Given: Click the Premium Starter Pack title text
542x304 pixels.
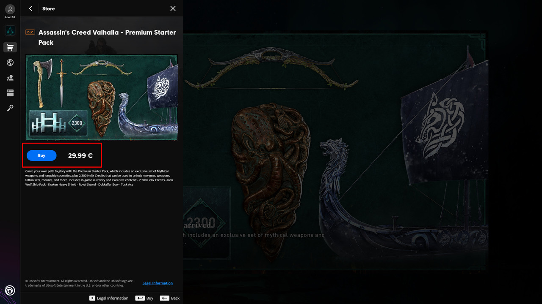Looking at the screenshot, I should coord(107,37).
